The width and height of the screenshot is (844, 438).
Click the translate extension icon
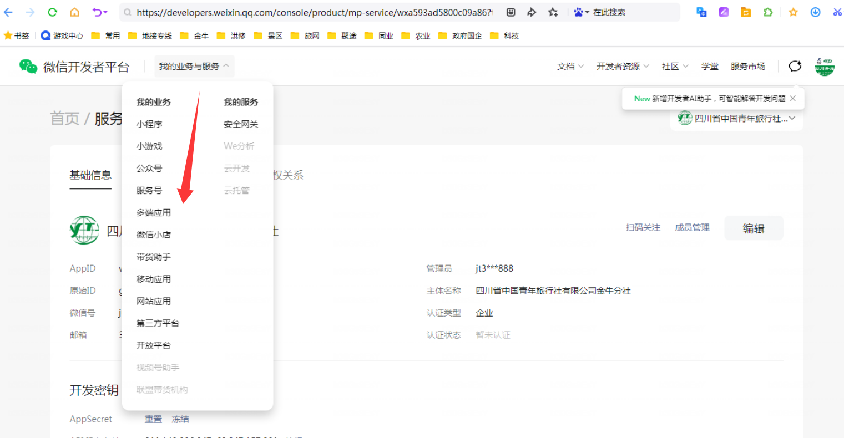tap(701, 12)
